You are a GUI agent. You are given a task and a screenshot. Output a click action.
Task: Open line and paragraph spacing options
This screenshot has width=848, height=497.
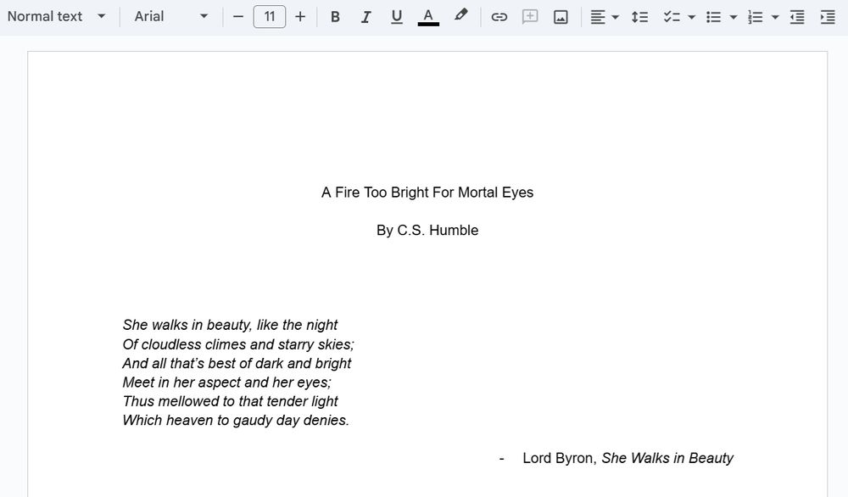click(639, 17)
